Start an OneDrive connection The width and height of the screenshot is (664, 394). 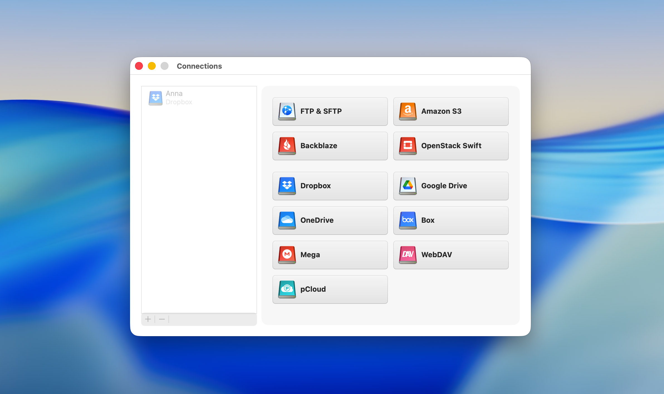[x=330, y=220]
